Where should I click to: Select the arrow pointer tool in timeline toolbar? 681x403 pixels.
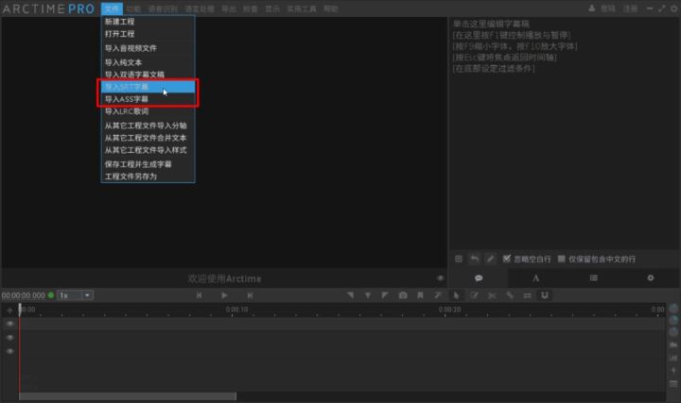point(456,295)
